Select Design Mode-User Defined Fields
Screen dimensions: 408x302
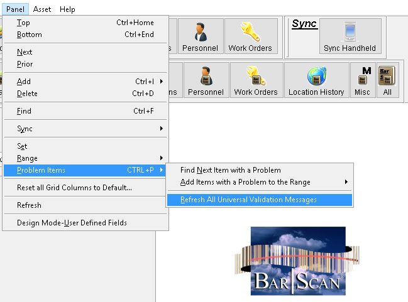pyautogui.click(x=72, y=223)
